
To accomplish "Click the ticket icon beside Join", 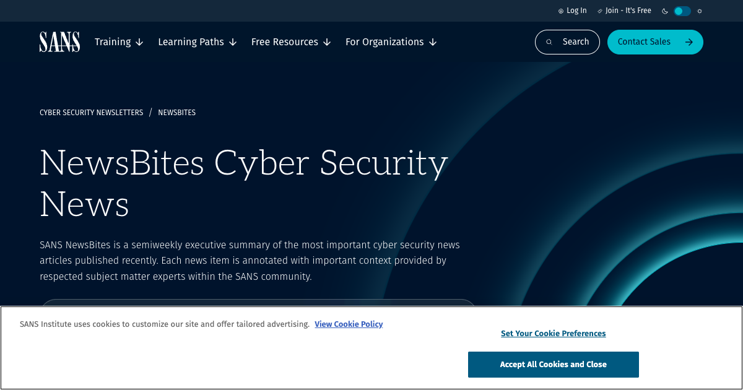I will tap(600, 11).
